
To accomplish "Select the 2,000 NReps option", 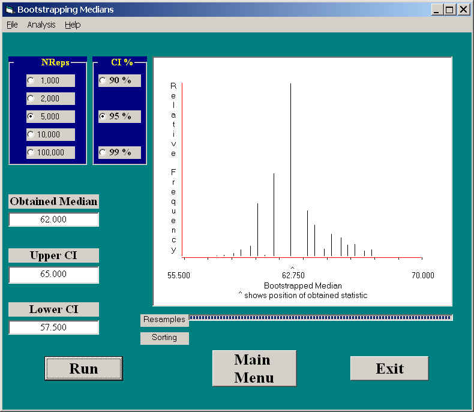I will pos(31,99).
